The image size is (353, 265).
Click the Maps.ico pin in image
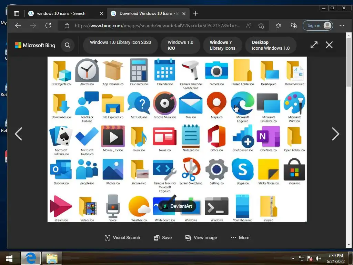coord(216,103)
